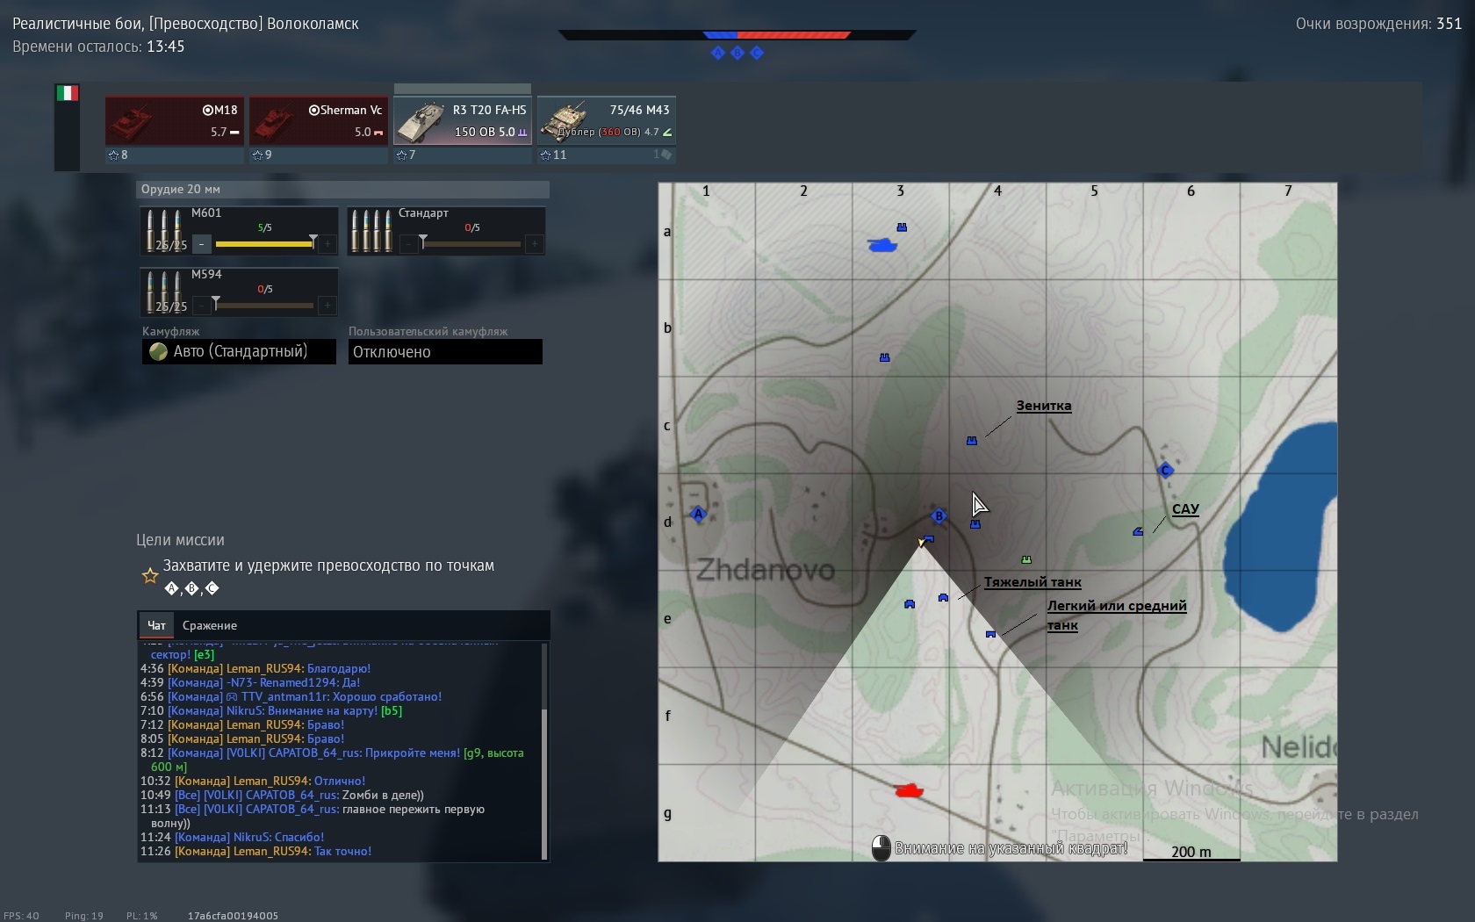Click the 'Цели миссии' heading
Screen dimensions: 1475x922
point(180,540)
